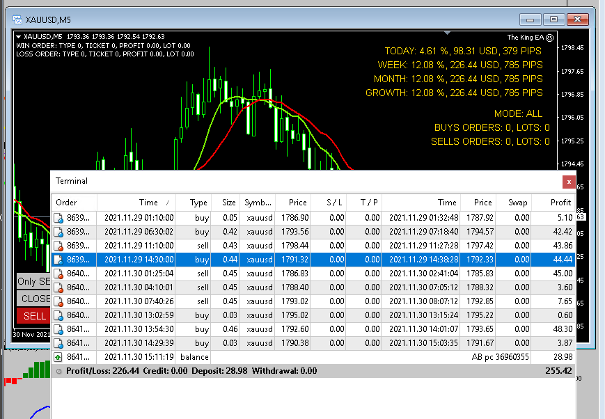
Task: Sort by the Swap column header
Action: tap(514, 202)
